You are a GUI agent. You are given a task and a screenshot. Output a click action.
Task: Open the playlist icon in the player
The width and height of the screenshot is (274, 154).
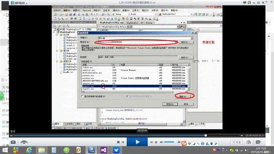(249, 142)
